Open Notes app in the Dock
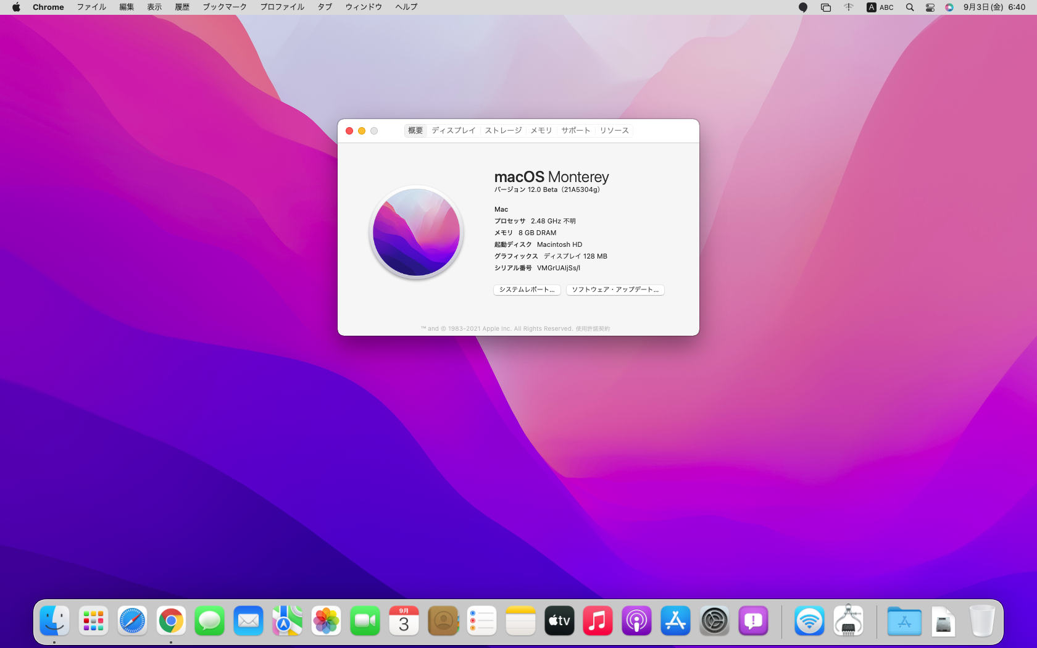The image size is (1037, 648). pyautogui.click(x=520, y=621)
